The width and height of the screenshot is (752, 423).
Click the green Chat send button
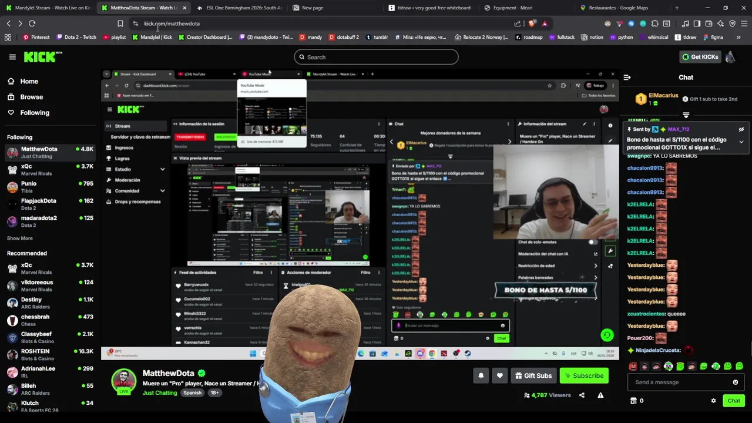click(734, 401)
